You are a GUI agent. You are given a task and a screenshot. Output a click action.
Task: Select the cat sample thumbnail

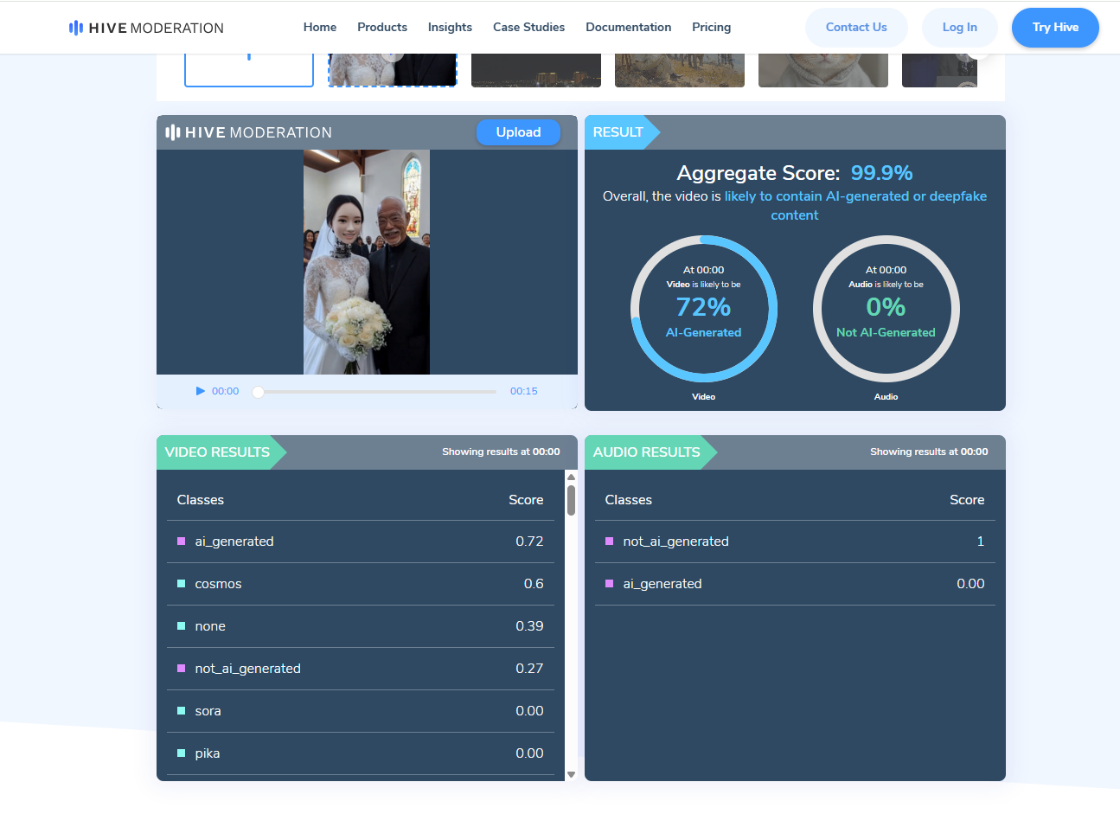tap(822, 71)
